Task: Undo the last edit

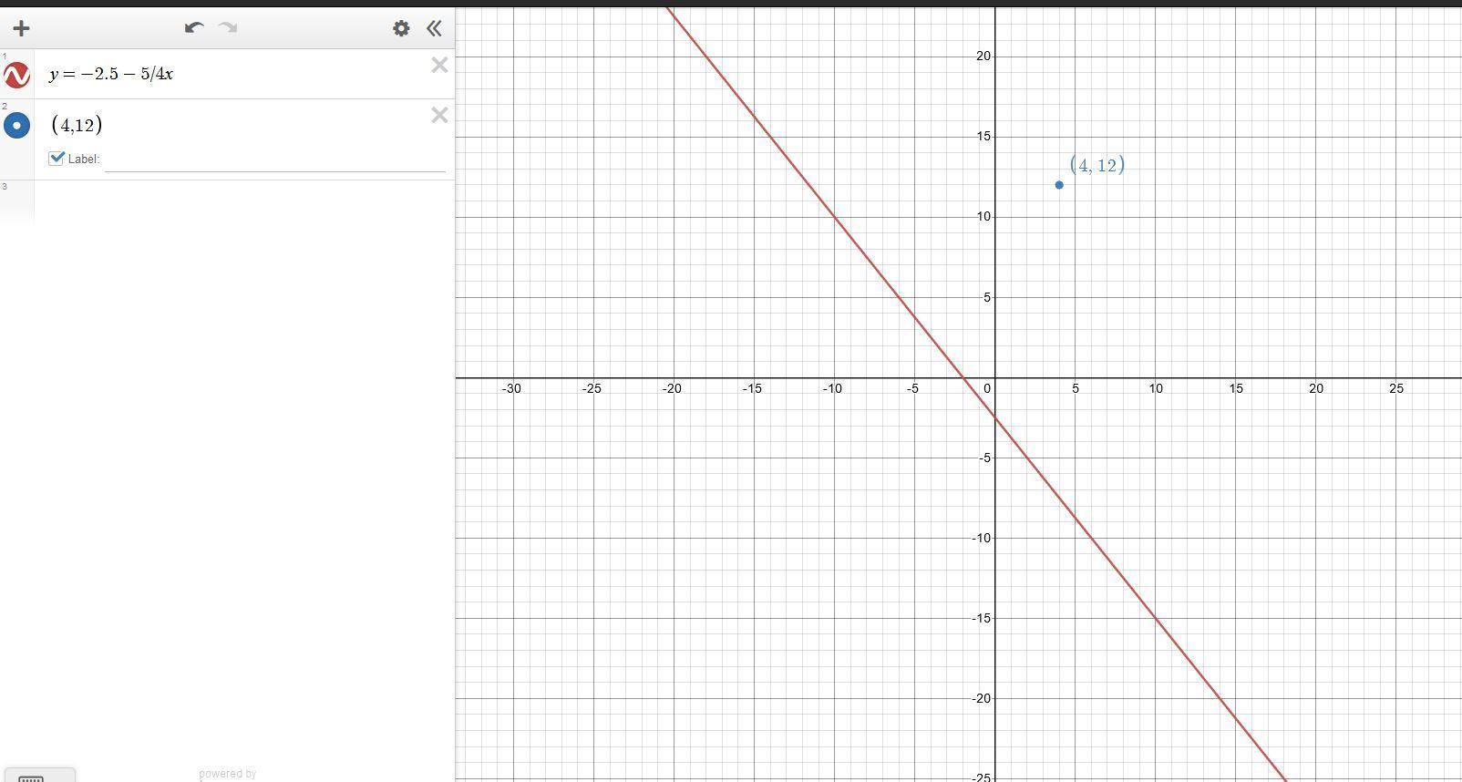Action: point(193,27)
